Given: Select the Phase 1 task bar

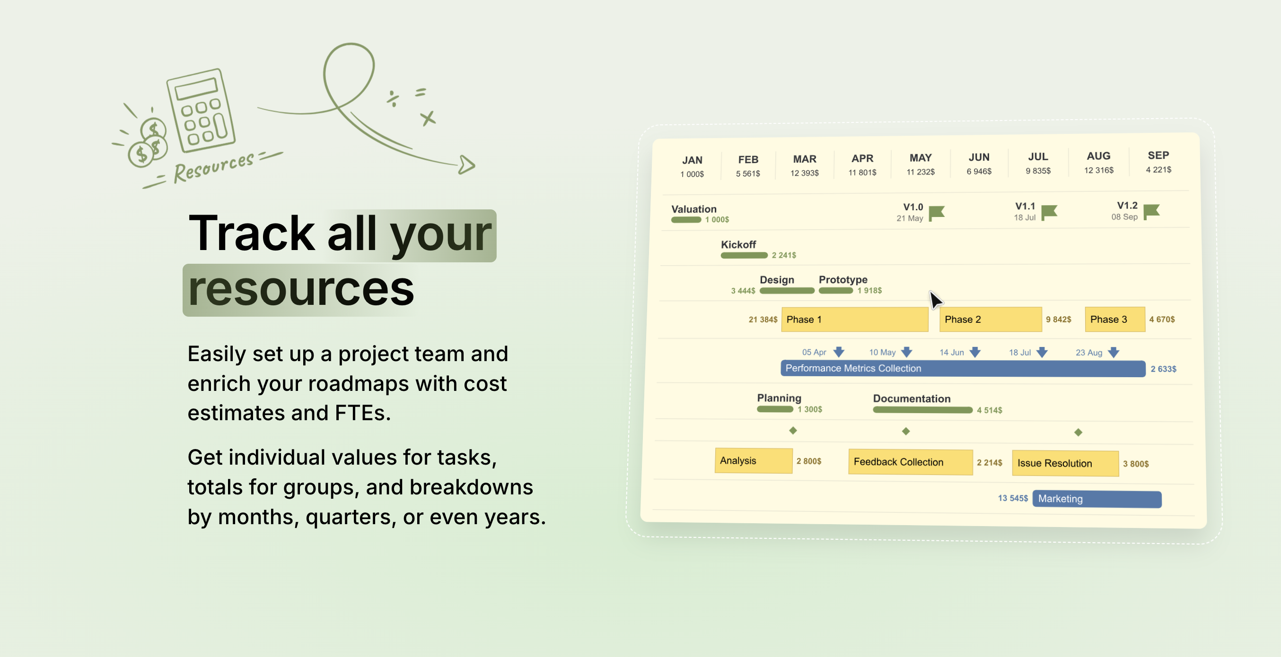Looking at the screenshot, I should [x=854, y=319].
